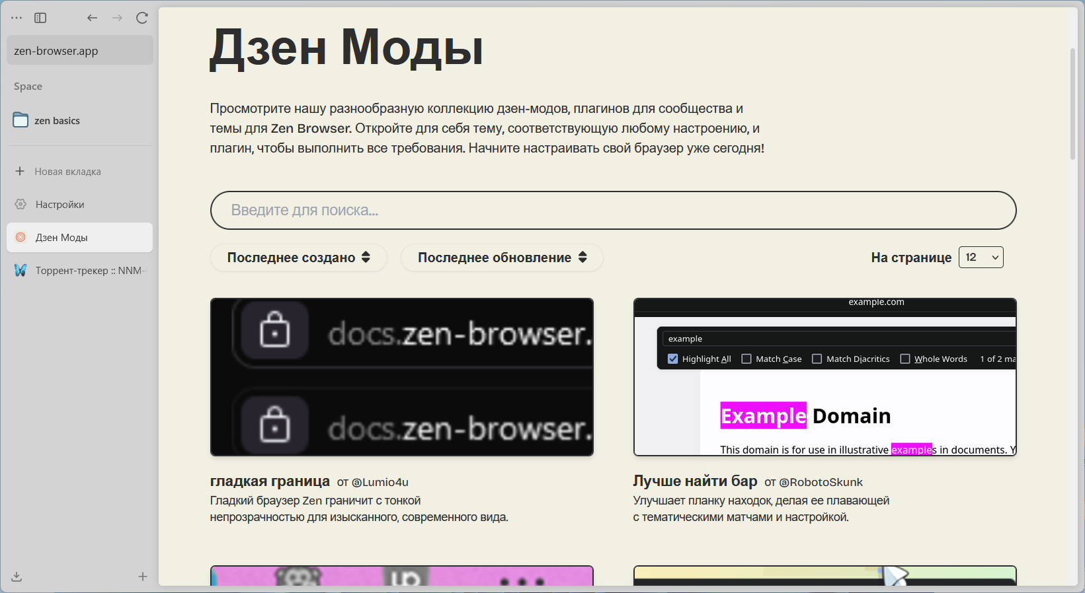Open the zen basics folder
This screenshot has width=1085, height=593.
point(80,120)
